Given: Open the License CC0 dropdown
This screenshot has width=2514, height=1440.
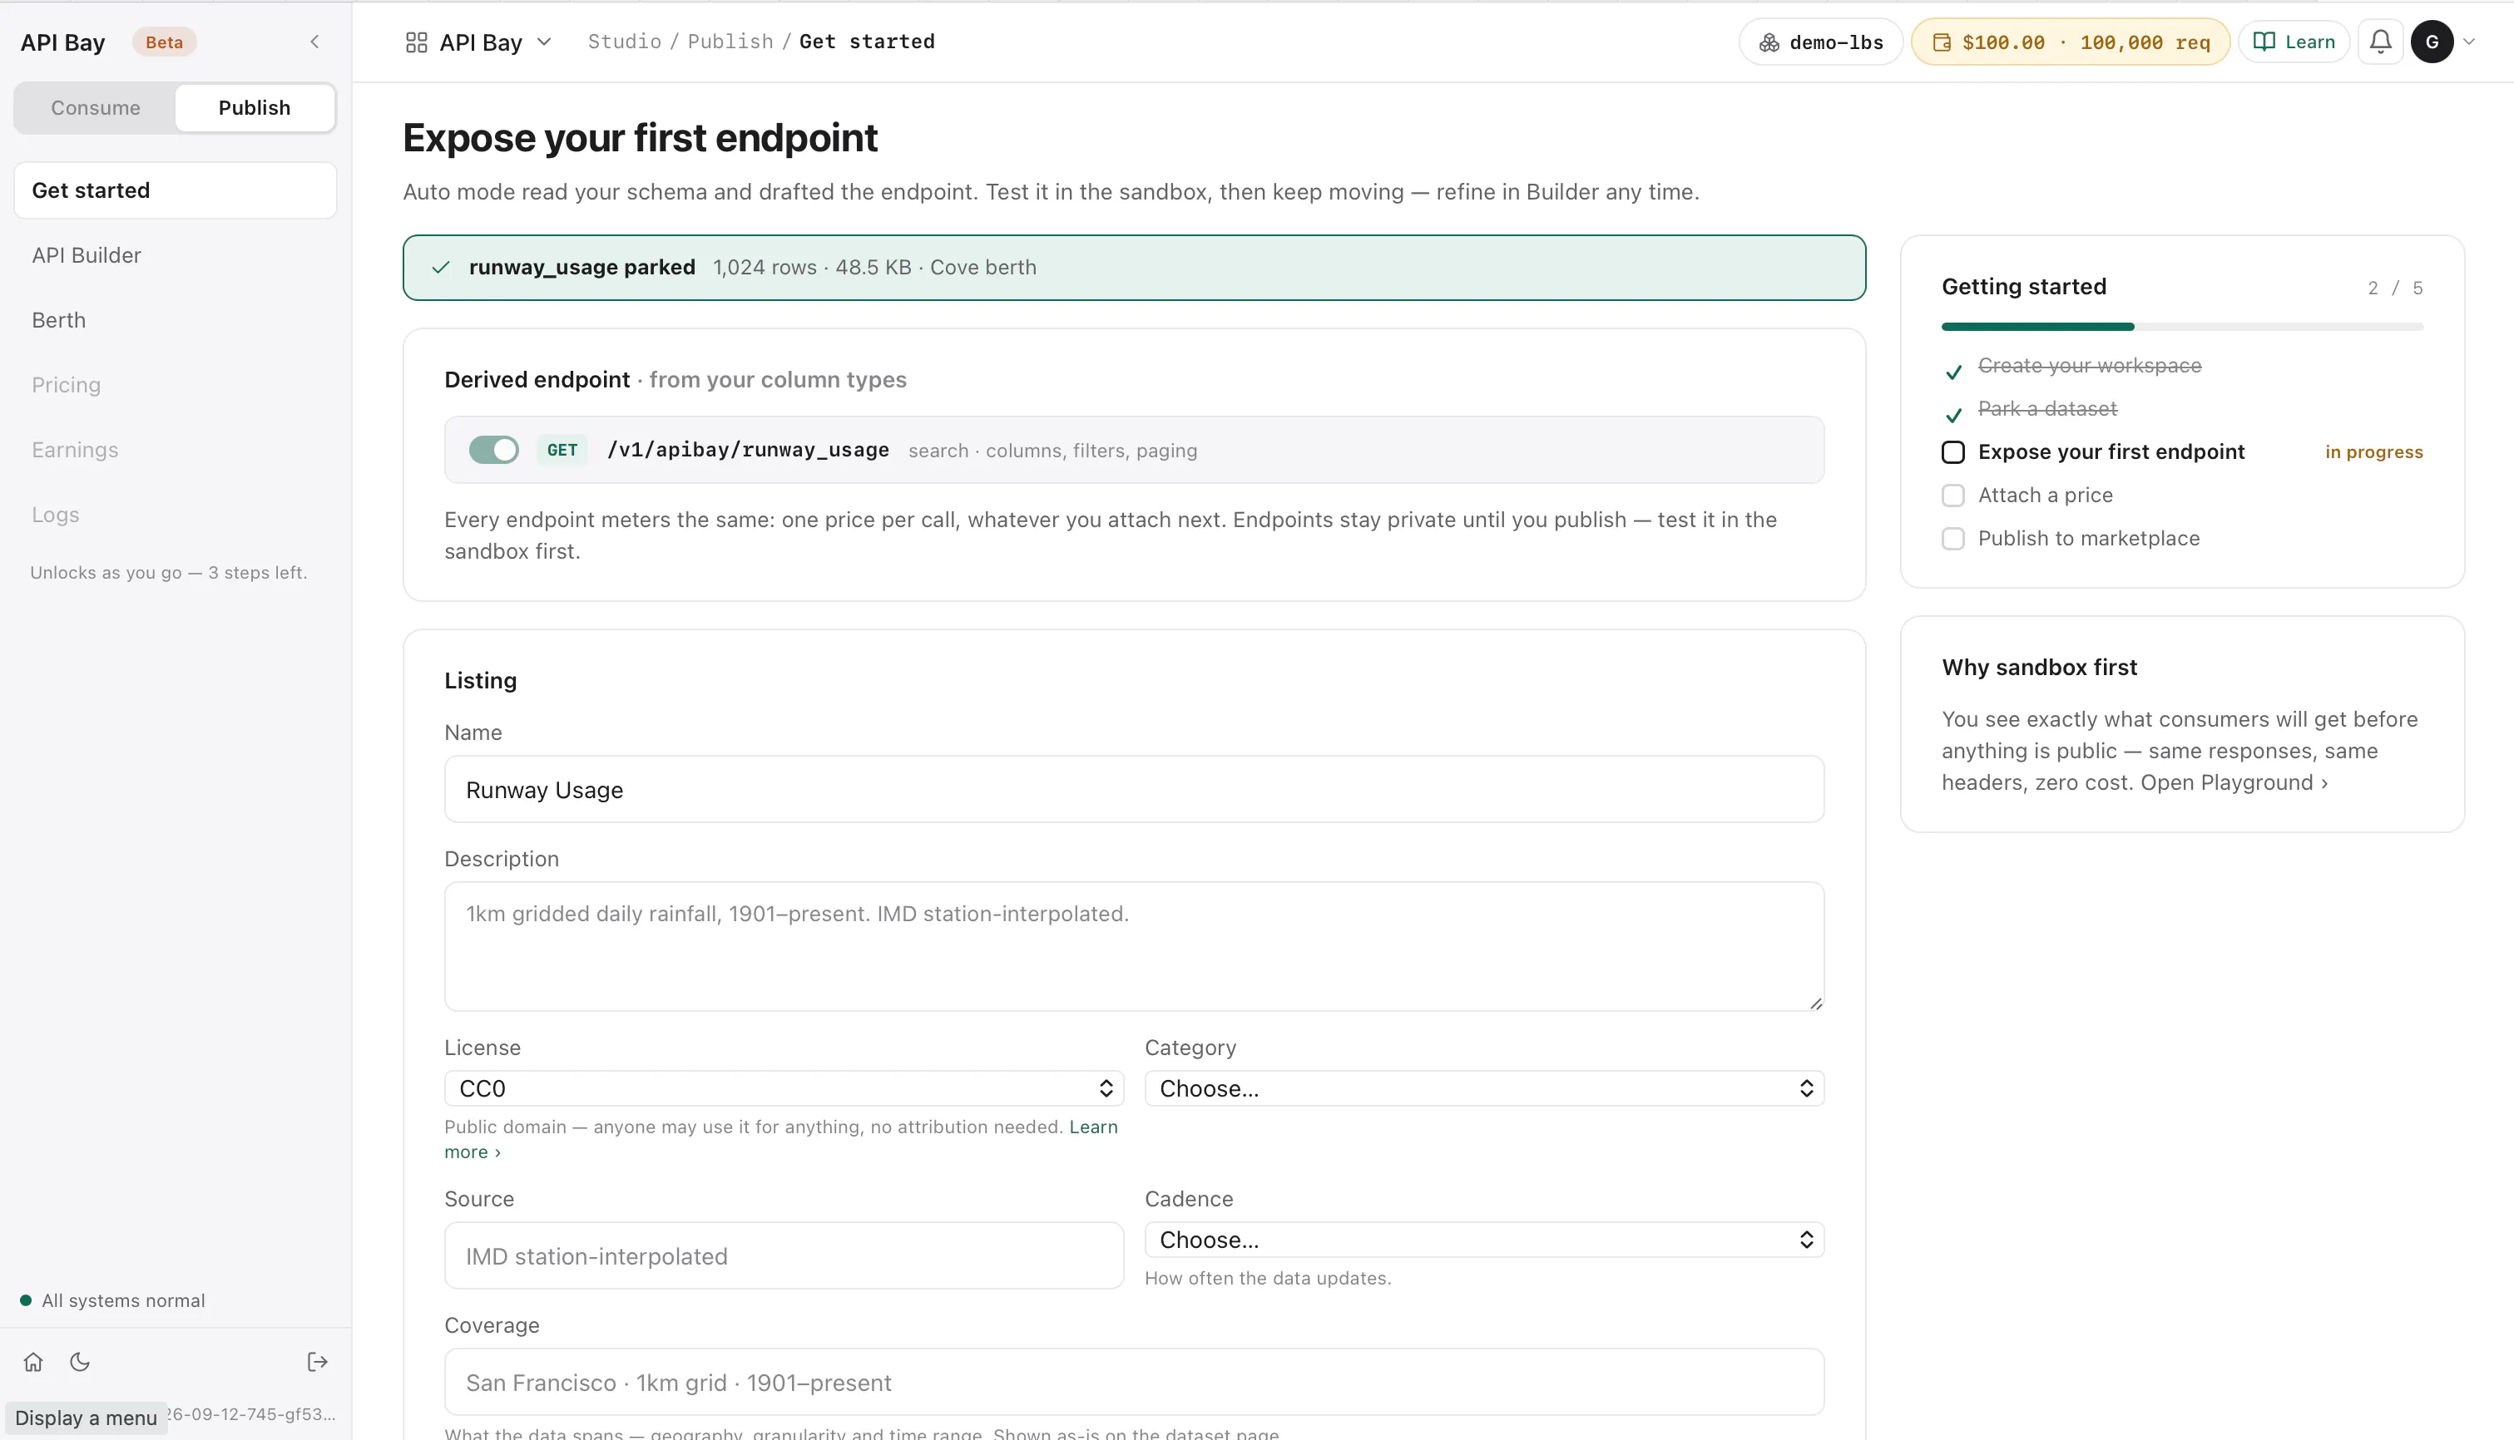Looking at the screenshot, I should [x=784, y=1089].
